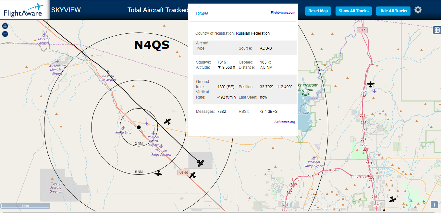Click Thunder Ridge Airpark marker
This screenshot has height=213, width=441.
[161, 146]
